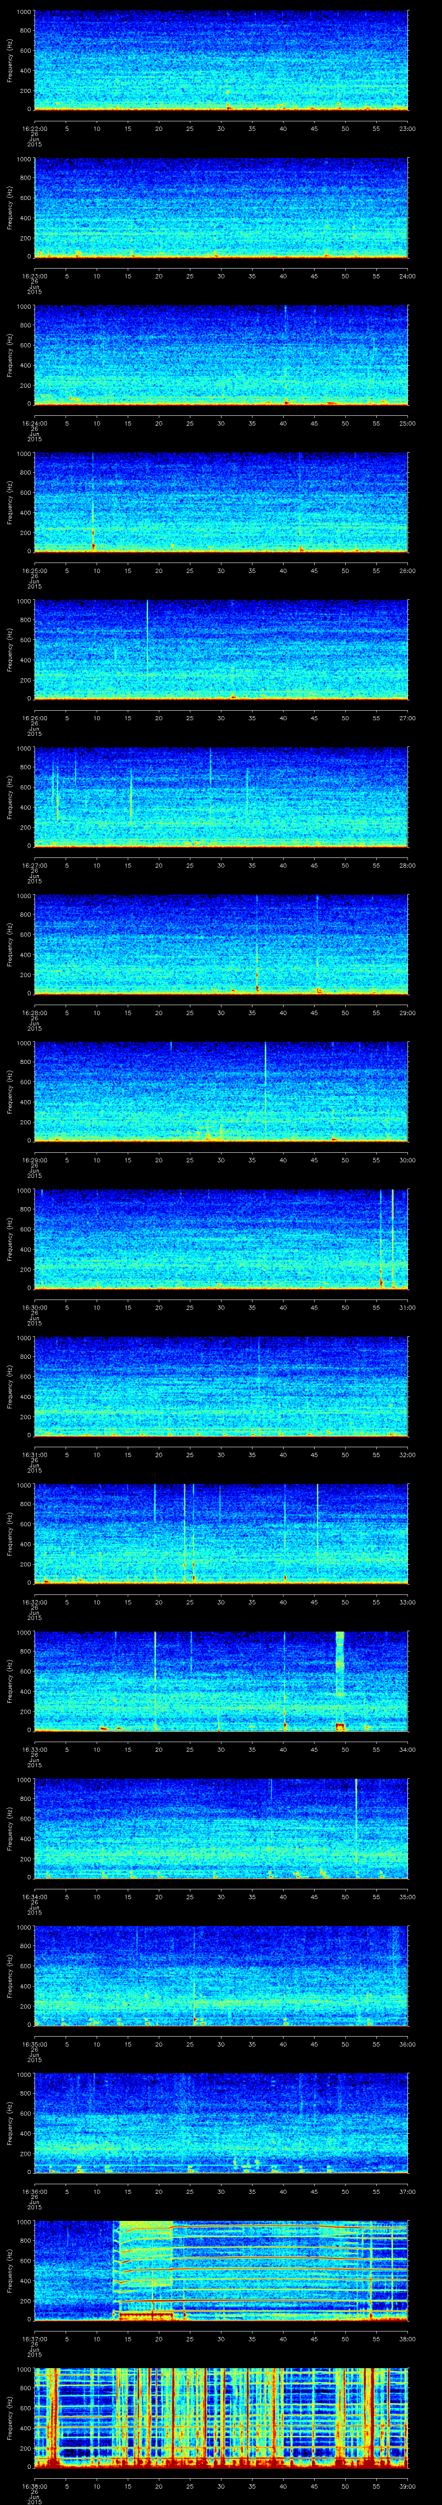This screenshot has height=2505, width=442.
Task: Select the spectrogram panel starting at 16:35:00
Action: pyautogui.click(x=221, y=1976)
